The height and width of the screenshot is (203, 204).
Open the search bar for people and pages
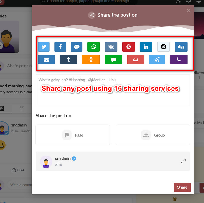click(x=88, y=1)
